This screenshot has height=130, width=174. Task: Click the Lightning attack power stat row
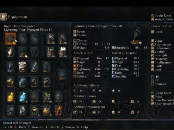pos(91,69)
